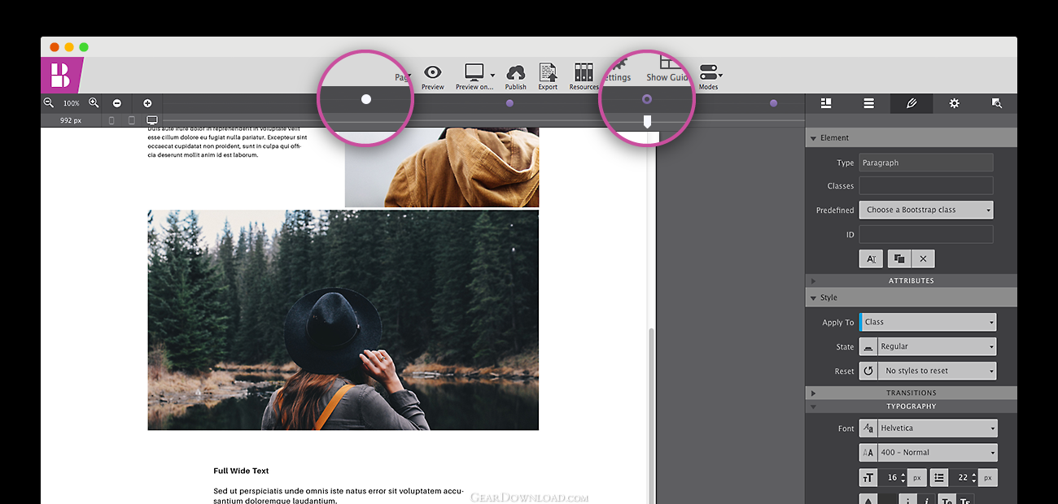Click the line height list icon
This screenshot has height=504, width=1058.
coord(938,478)
